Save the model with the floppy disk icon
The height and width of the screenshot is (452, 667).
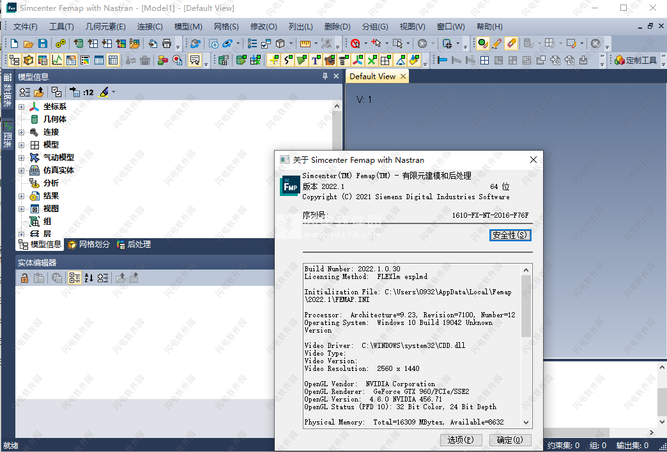(x=43, y=43)
